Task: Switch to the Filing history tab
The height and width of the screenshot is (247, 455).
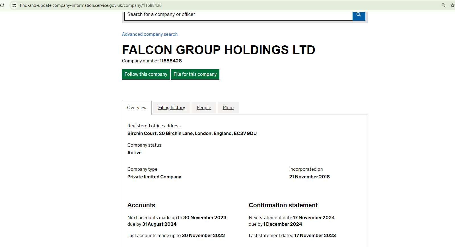Action: click(172, 108)
